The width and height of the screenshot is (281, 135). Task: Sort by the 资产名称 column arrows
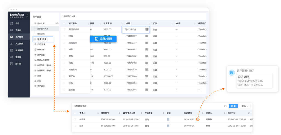[88, 24]
